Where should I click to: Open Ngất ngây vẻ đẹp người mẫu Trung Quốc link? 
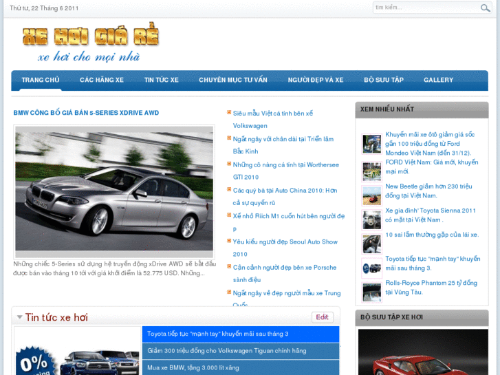click(x=287, y=299)
